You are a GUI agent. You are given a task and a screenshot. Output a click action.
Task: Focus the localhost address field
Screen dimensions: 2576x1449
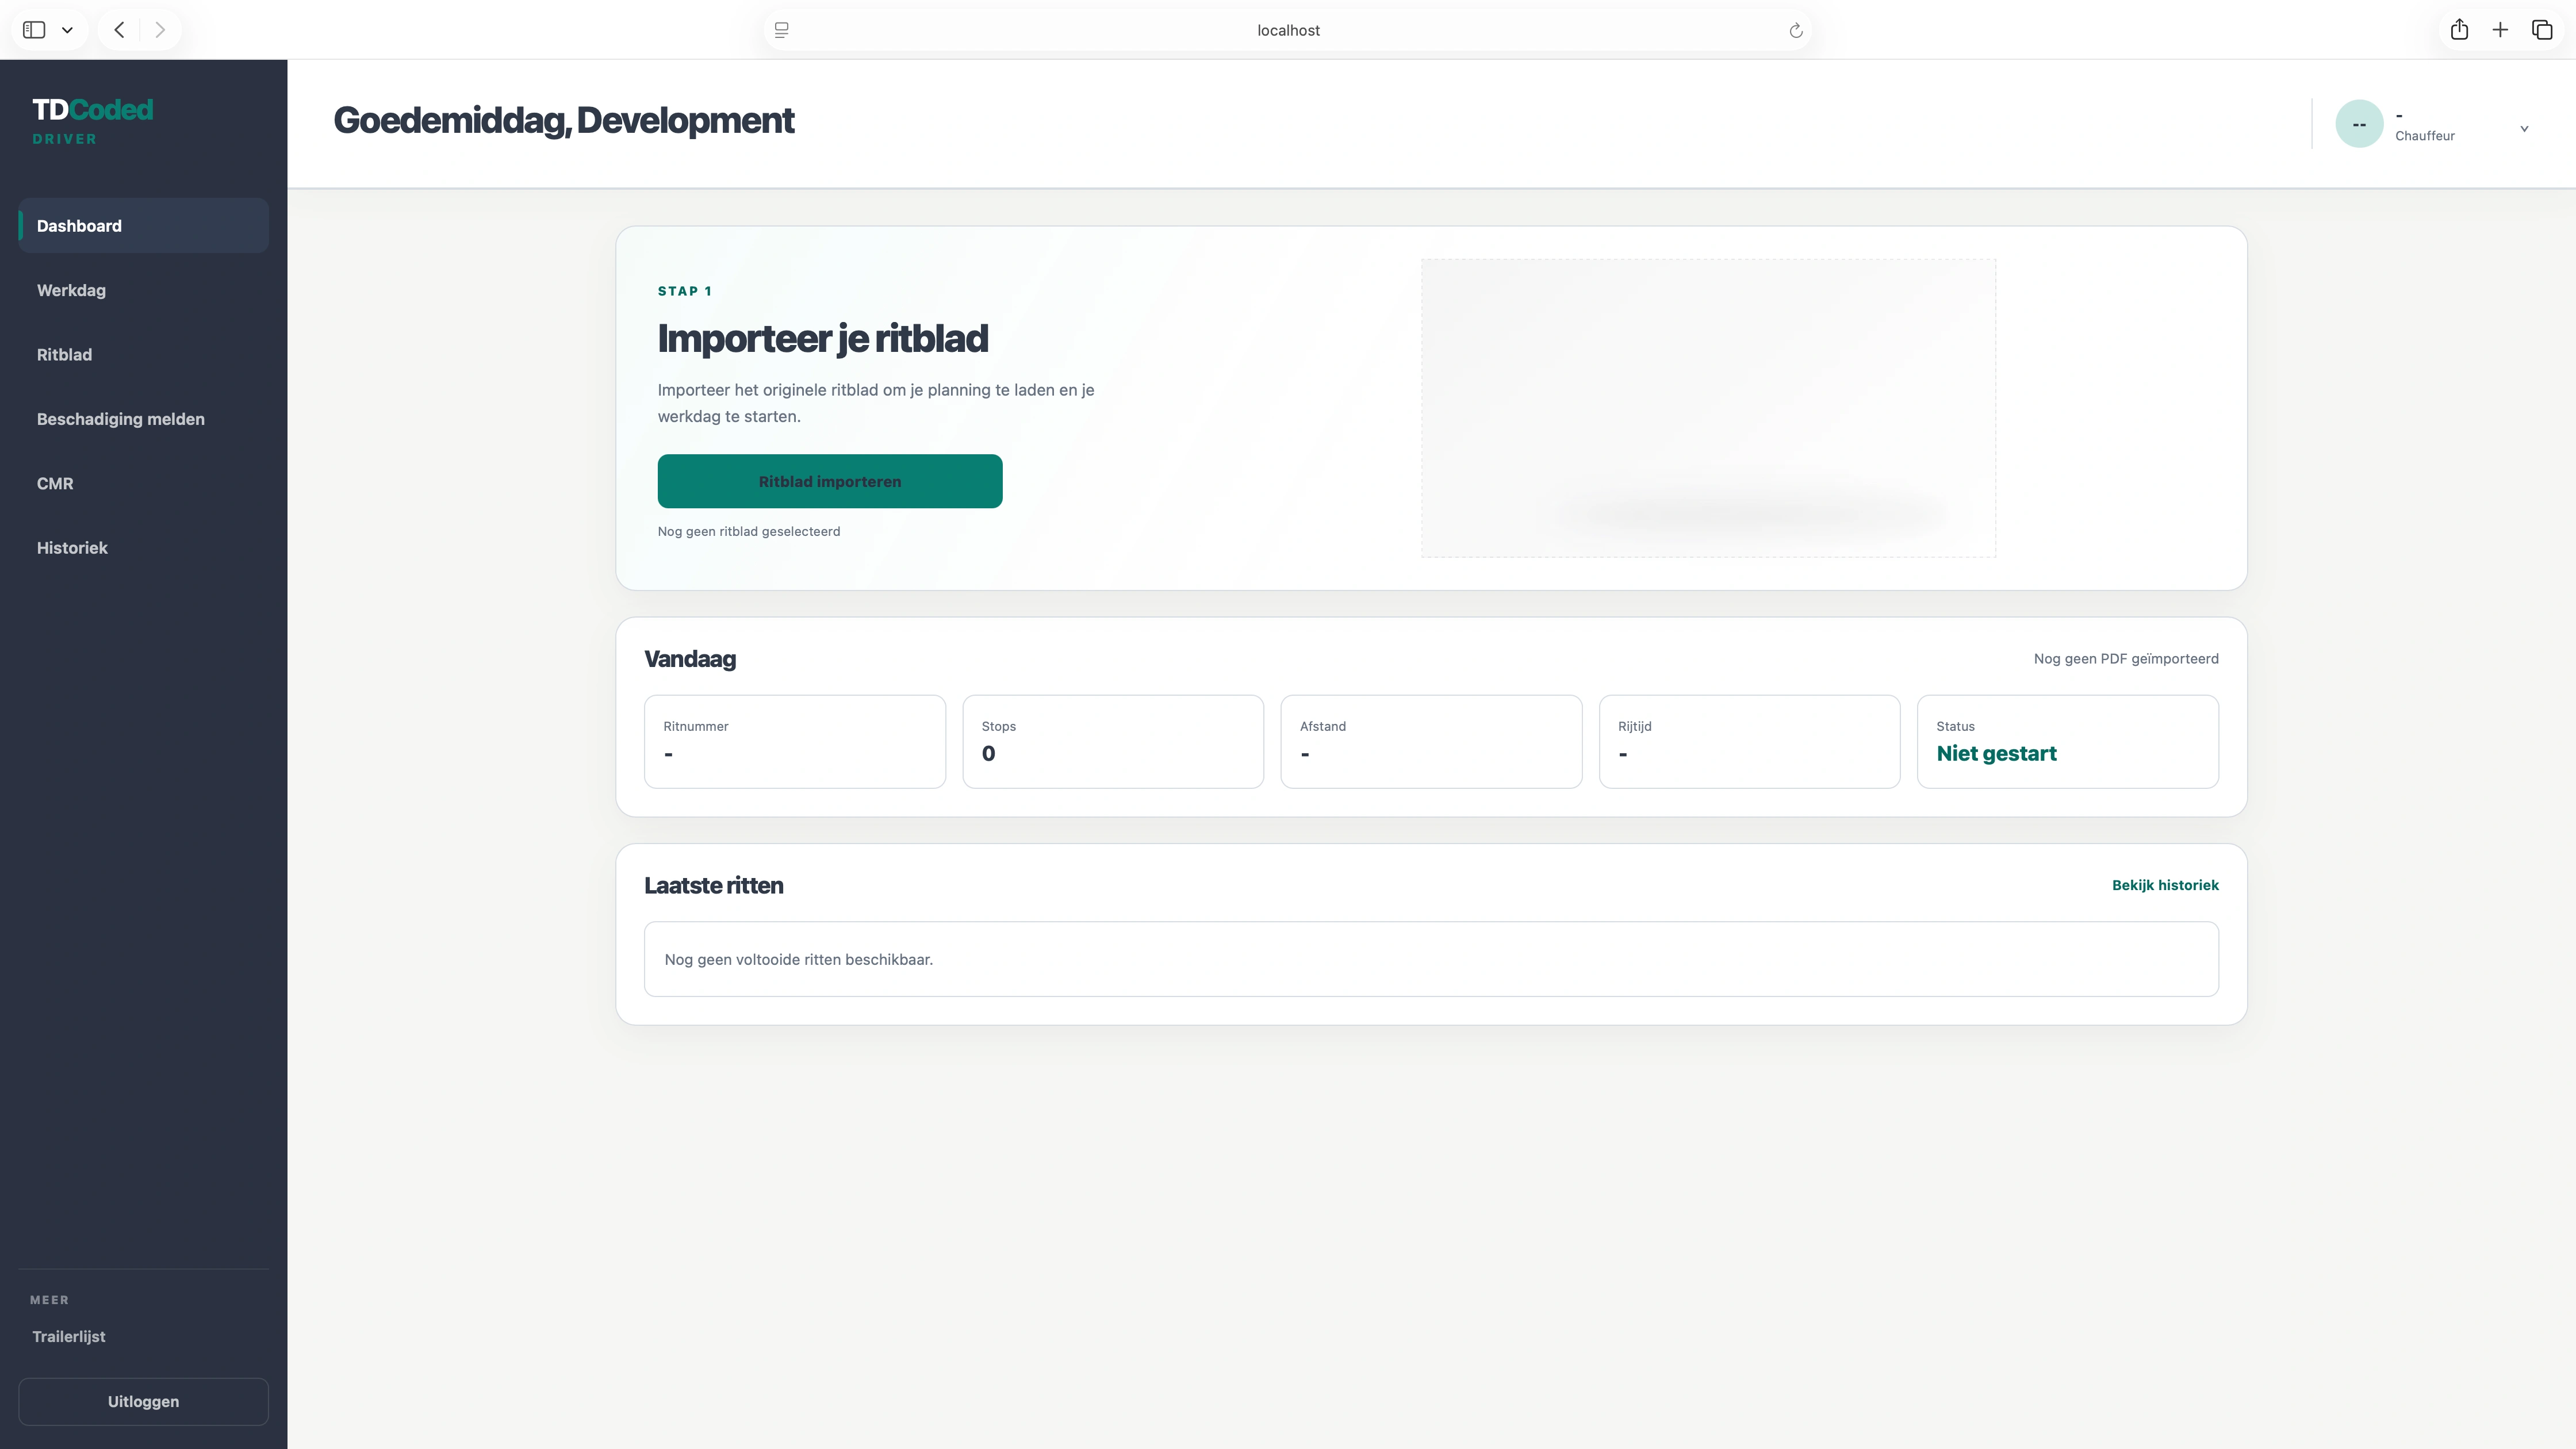[x=1288, y=30]
